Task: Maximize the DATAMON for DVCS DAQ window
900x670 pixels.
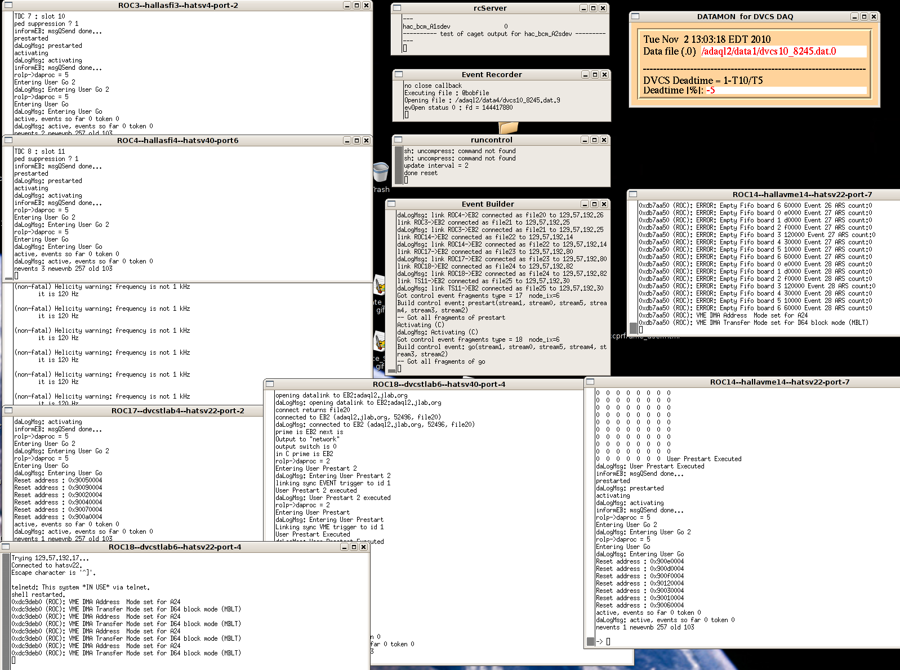Action: click(x=864, y=17)
